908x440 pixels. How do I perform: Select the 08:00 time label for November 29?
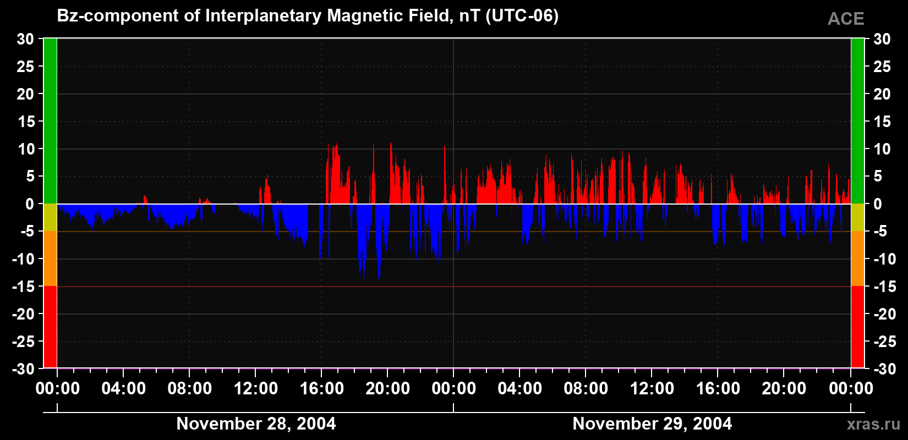point(586,389)
